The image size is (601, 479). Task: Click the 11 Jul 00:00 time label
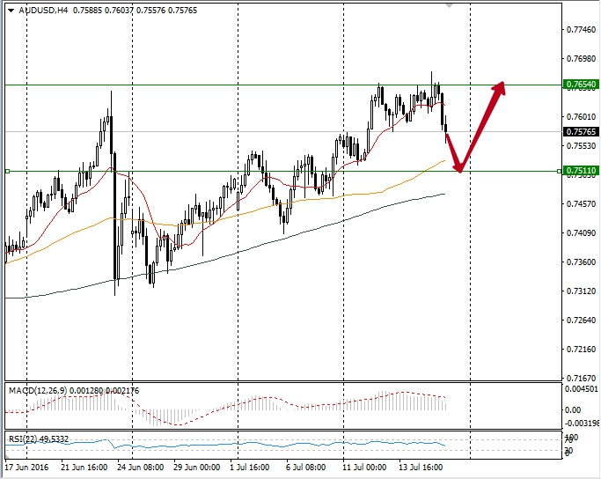364,467
